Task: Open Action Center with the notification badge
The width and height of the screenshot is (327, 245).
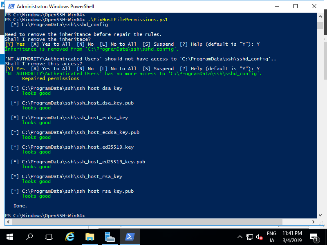Action: pos(315,237)
